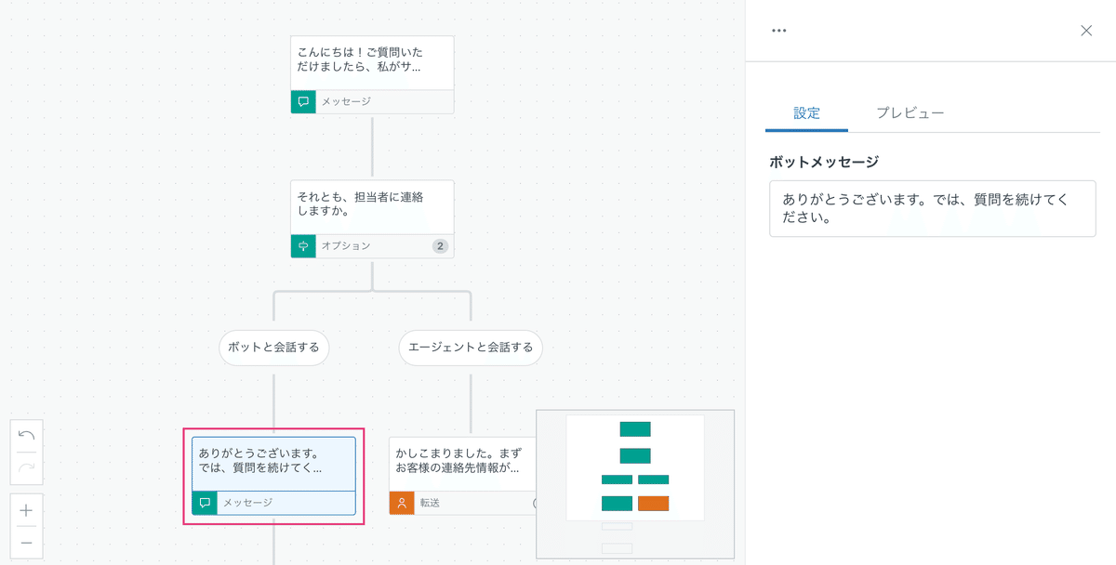1116x565 pixels.
Task: Select the こんにちは greeting message node
Action: click(x=372, y=74)
